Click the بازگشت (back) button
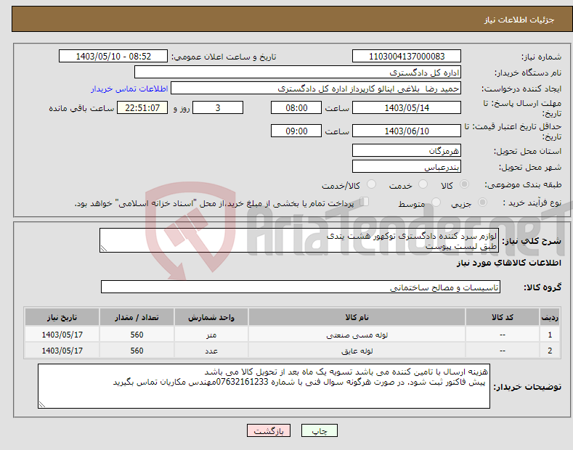The width and height of the screenshot is (573, 450). [x=269, y=430]
